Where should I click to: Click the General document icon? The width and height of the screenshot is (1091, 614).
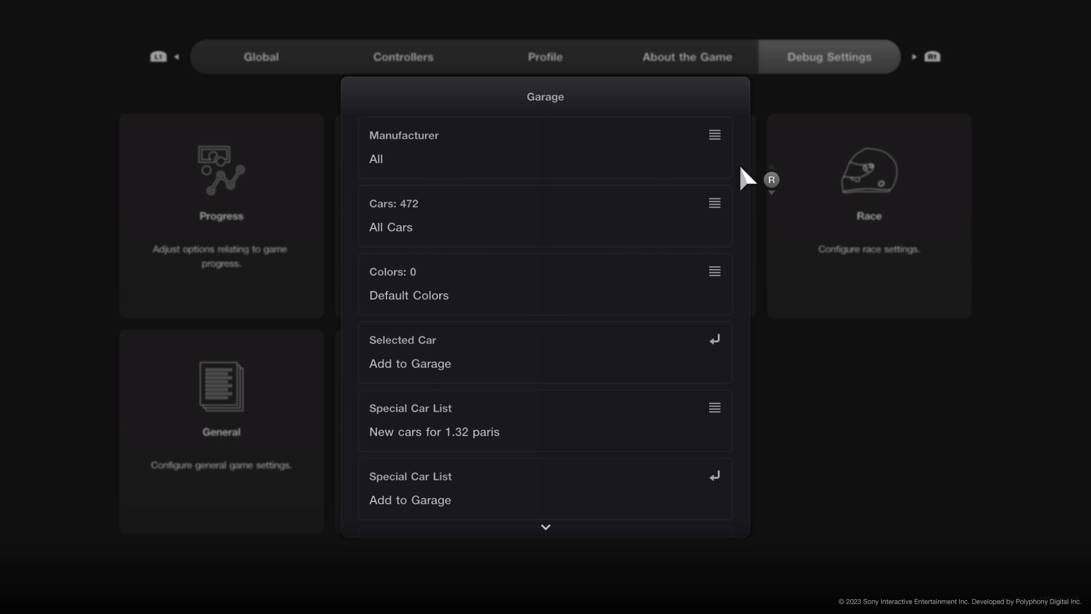221,387
